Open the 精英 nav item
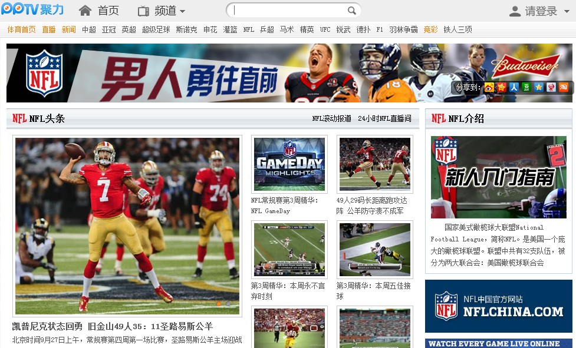This screenshot has width=576, height=348. point(307,29)
